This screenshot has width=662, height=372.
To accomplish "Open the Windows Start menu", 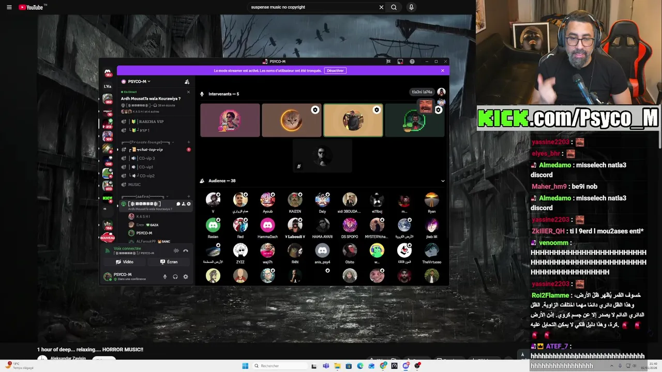I will 245,366.
